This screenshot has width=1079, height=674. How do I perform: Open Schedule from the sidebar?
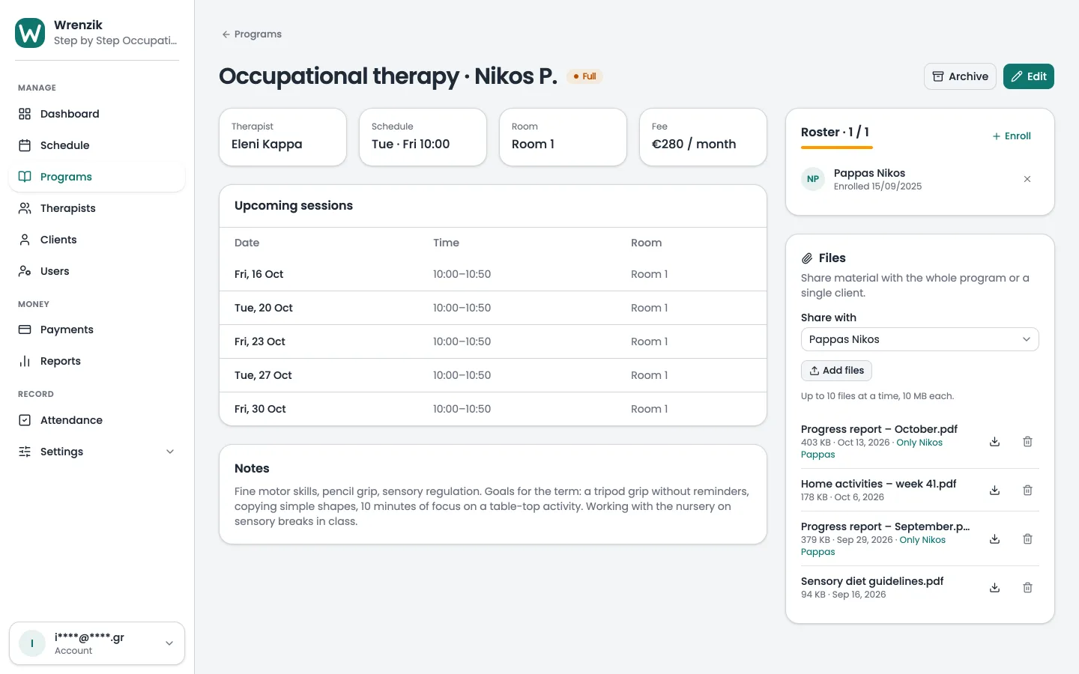click(97, 145)
